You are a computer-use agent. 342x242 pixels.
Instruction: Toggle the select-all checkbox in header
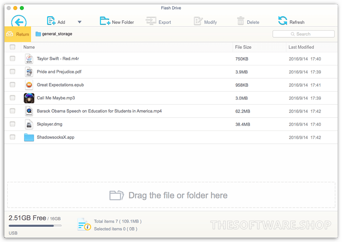(x=13, y=47)
